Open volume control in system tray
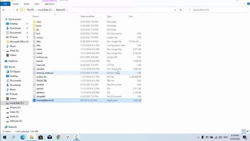The width and height of the screenshot is (250, 141). (x=220, y=137)
